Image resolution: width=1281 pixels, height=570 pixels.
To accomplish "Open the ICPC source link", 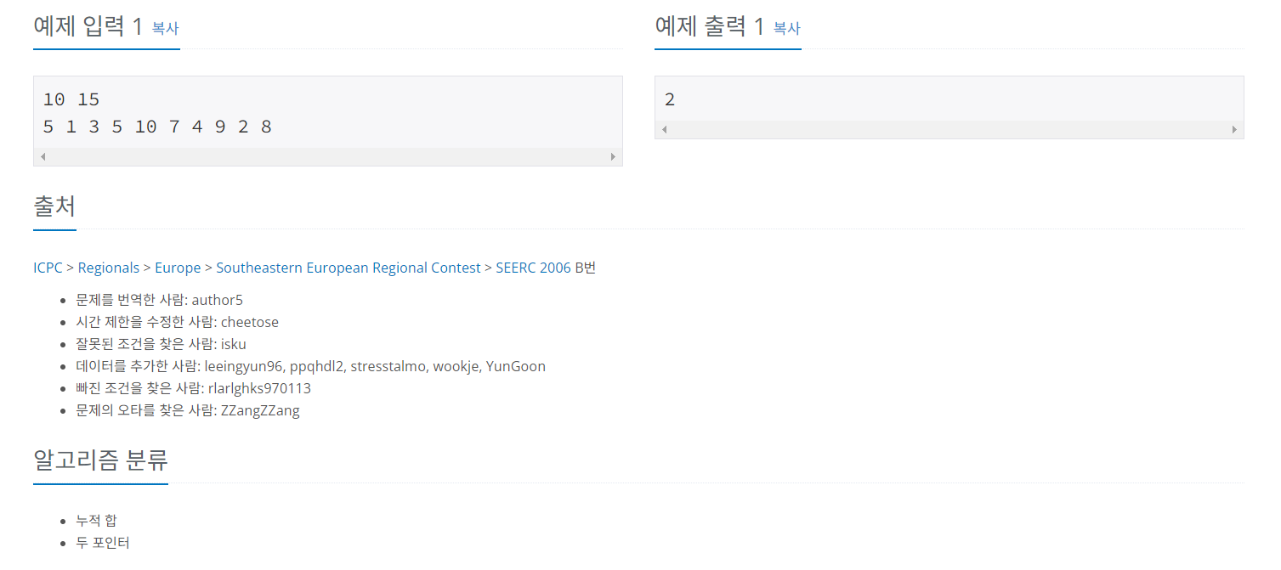I will (x=48, y=268).
